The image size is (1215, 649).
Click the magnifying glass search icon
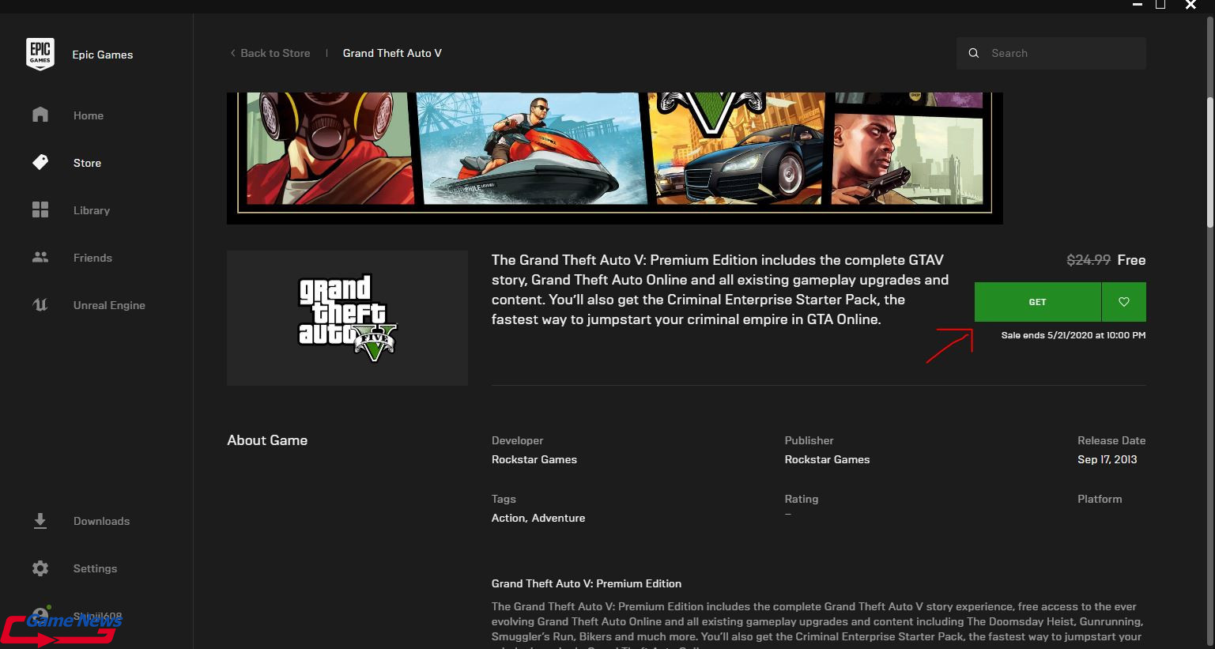[974, 53]
